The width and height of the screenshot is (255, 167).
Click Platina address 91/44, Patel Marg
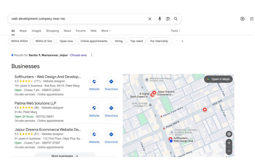[26, 112]
